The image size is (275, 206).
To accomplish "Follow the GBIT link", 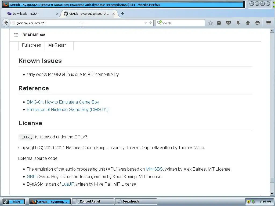I will 31,176.
